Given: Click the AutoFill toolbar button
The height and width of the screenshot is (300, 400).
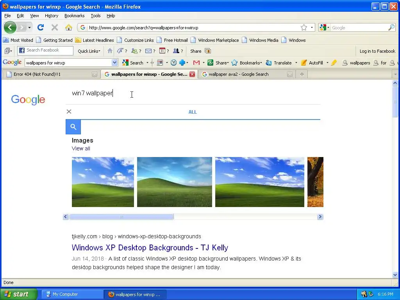Looking at the screenshot, I should 312,62.
